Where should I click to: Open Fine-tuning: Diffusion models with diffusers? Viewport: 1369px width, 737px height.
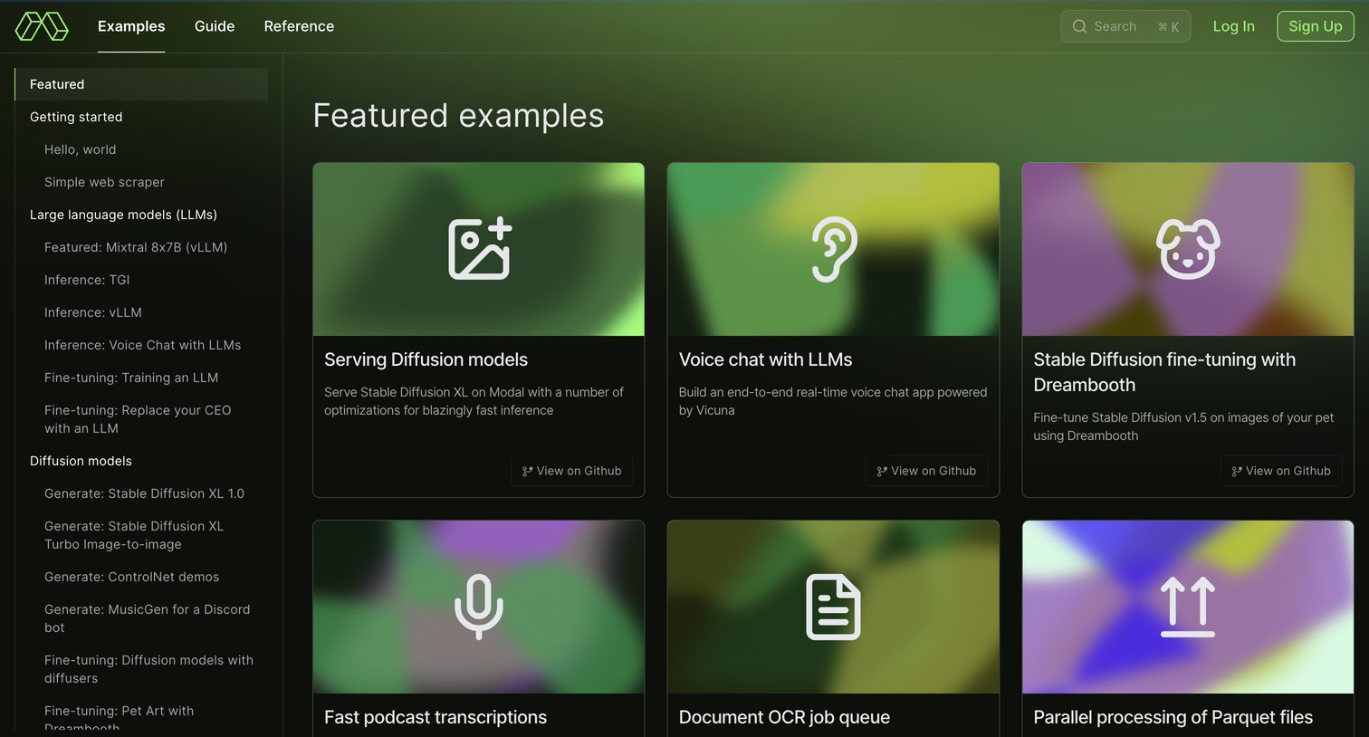(148, 669)
